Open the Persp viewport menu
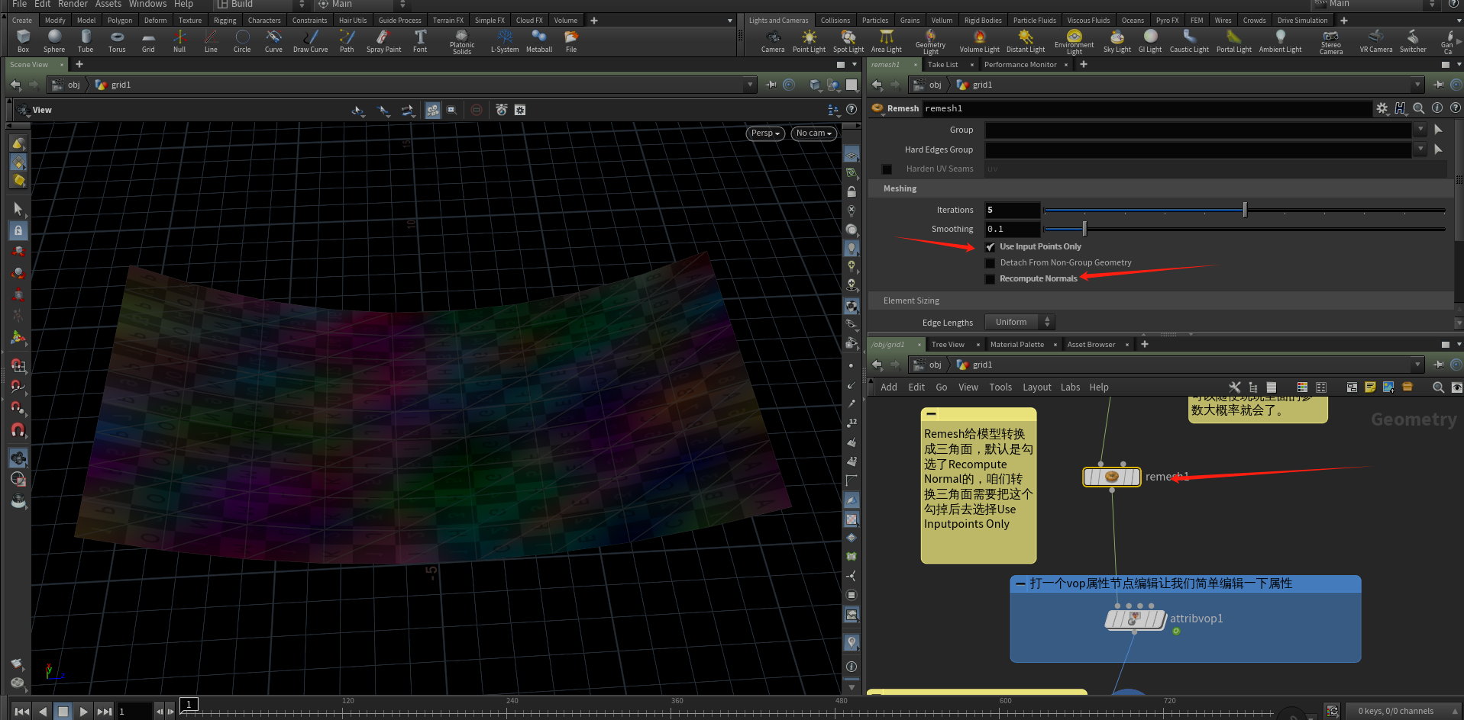 (765, 133)
